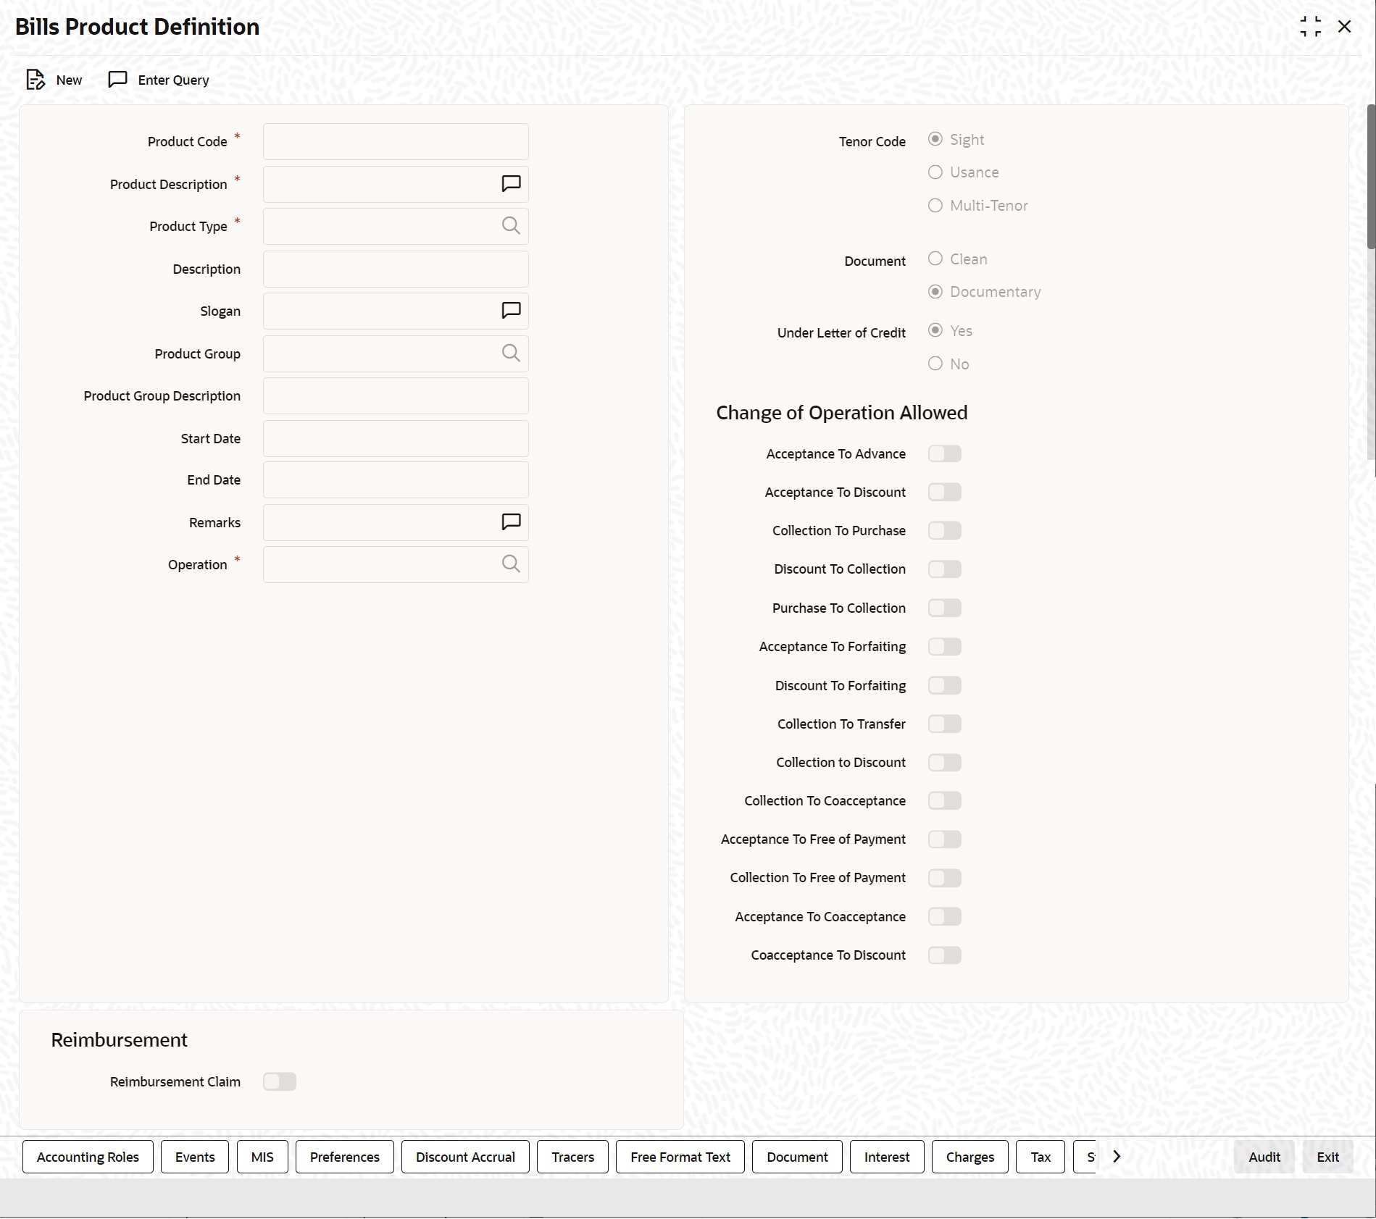Open Slogan text editor icon

(511, 311)
